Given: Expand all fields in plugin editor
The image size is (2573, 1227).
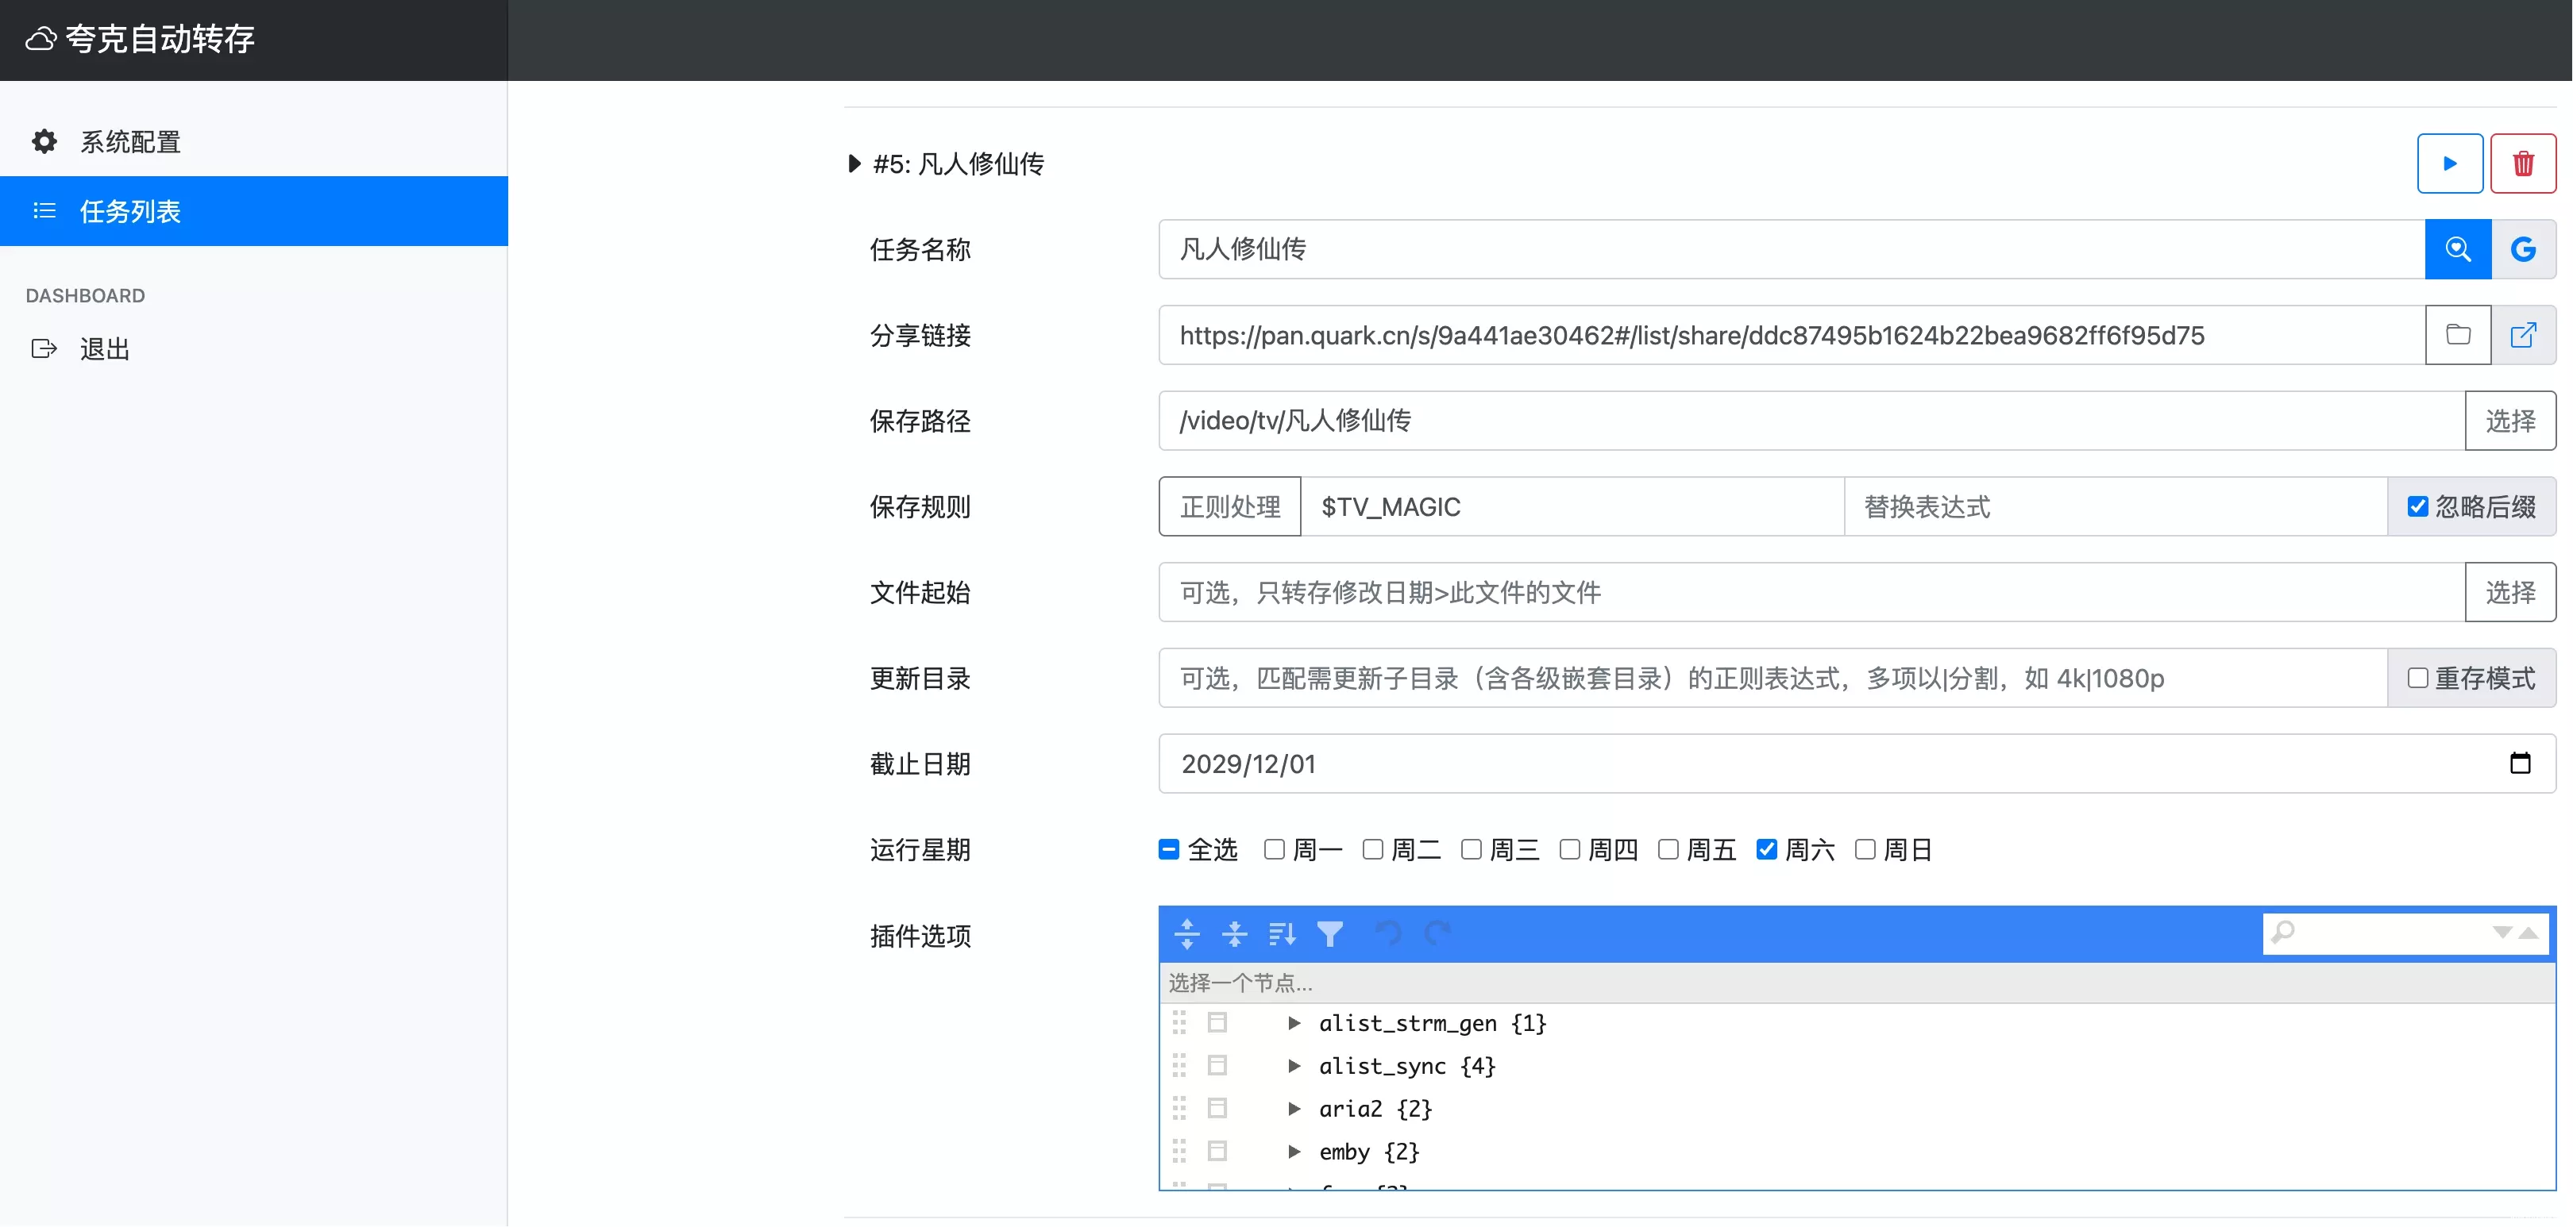Looking at the screenshot, I should tap(1186, 933).
